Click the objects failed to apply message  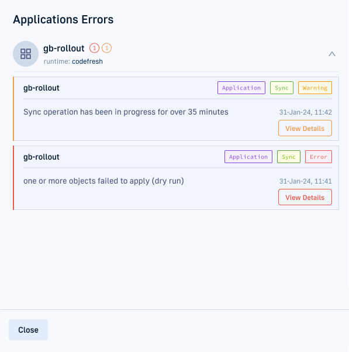tap(103, 181)
